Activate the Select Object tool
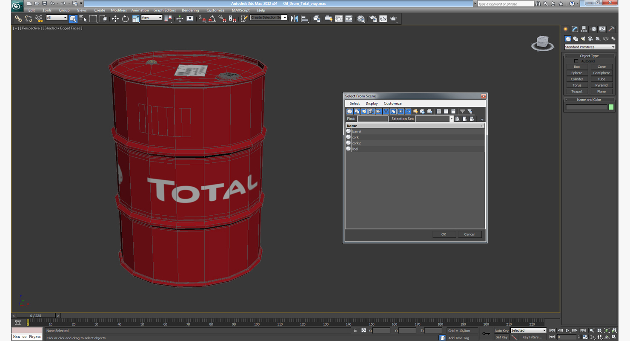Screen dimensions: 630x341 73,19
